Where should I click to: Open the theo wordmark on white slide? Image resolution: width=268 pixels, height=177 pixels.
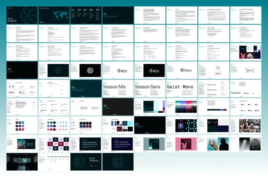118,70
